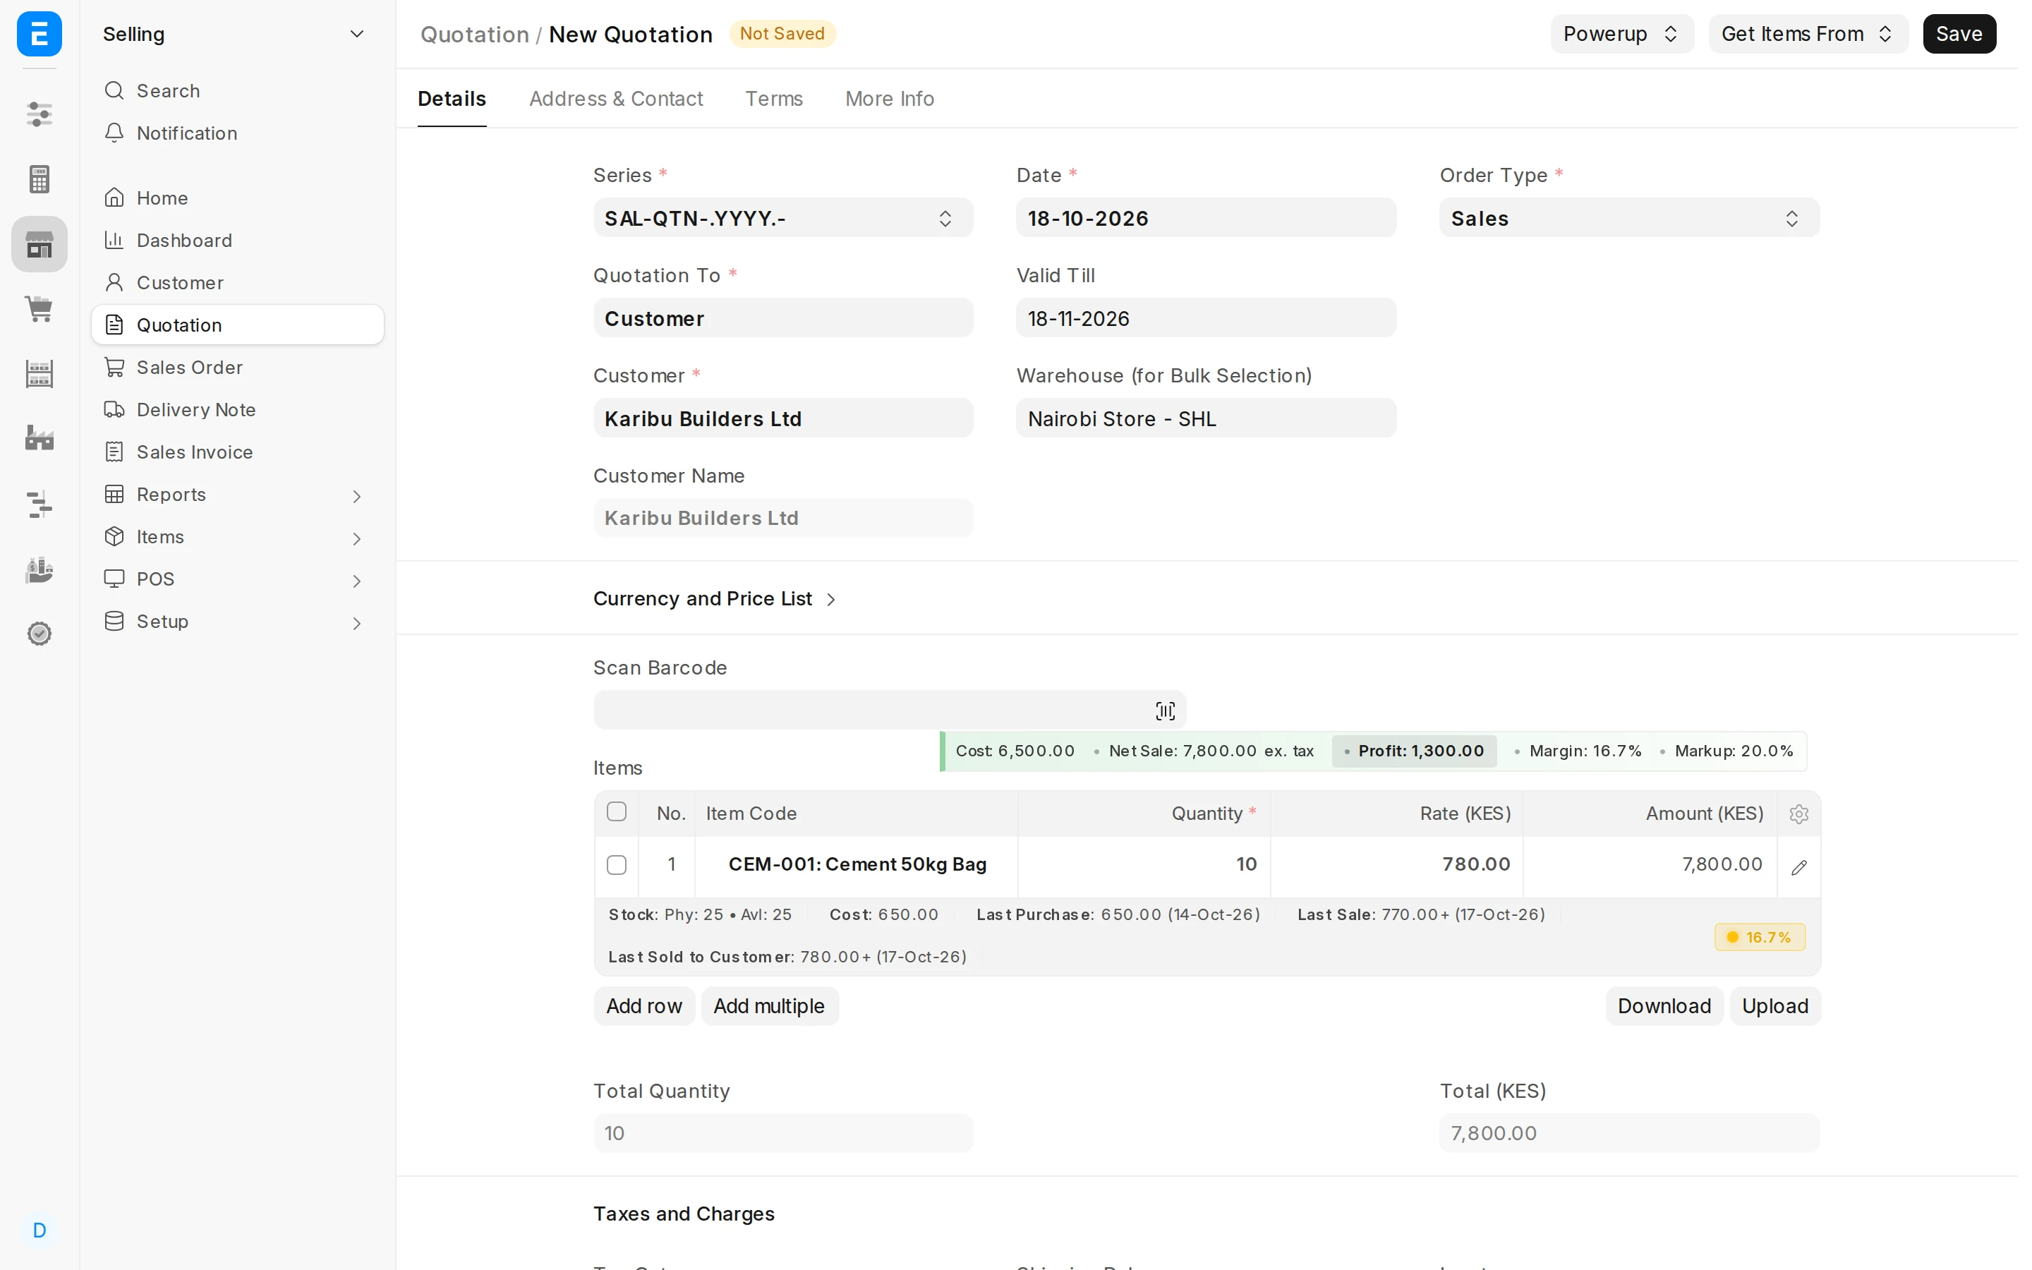The height and width of the screenshot is (1270, 2032).
Task: Open Sales Order in sidebar
Action: click(x=237, y=367)
